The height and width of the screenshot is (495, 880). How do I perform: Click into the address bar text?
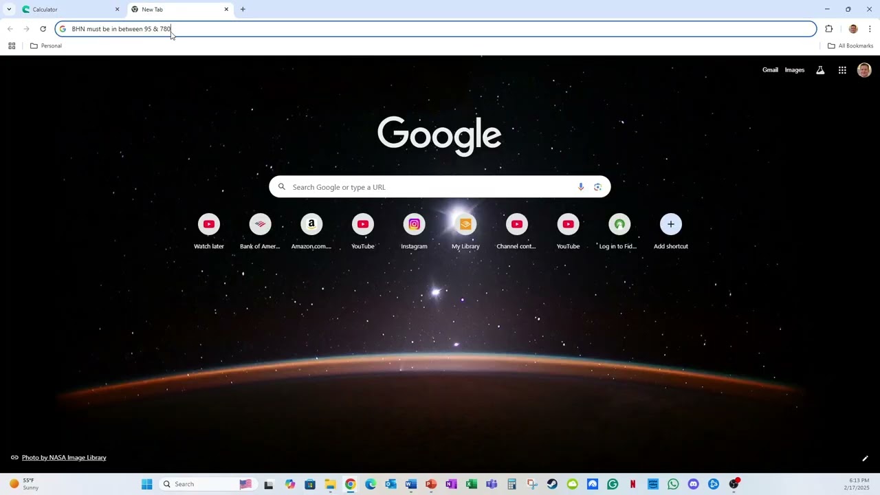click(x=121, y=29)
